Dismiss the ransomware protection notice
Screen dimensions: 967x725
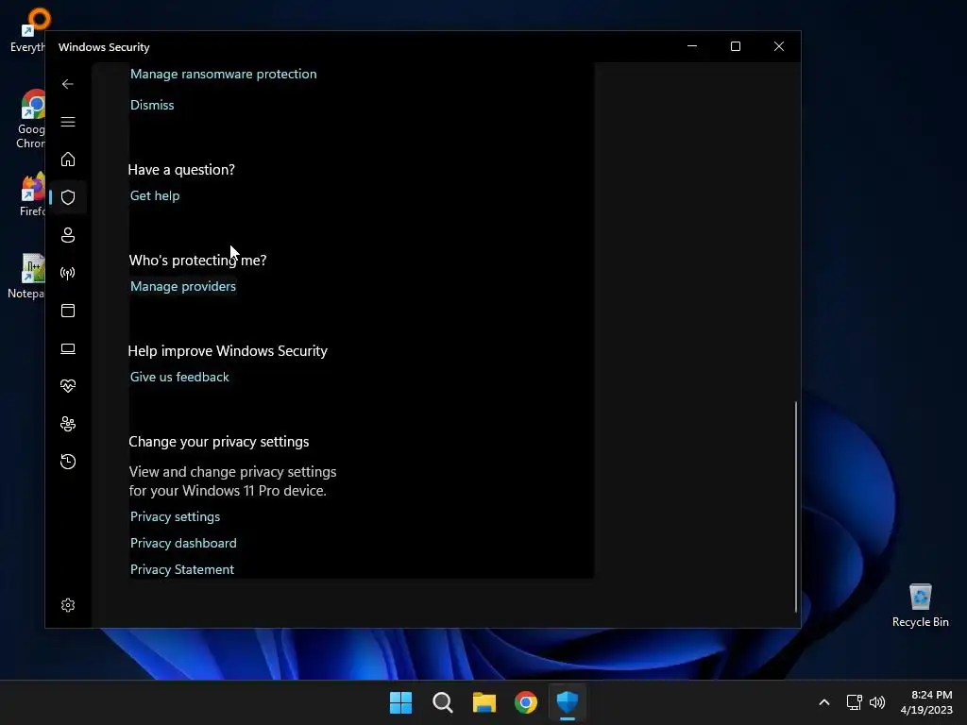click(152, 105)
